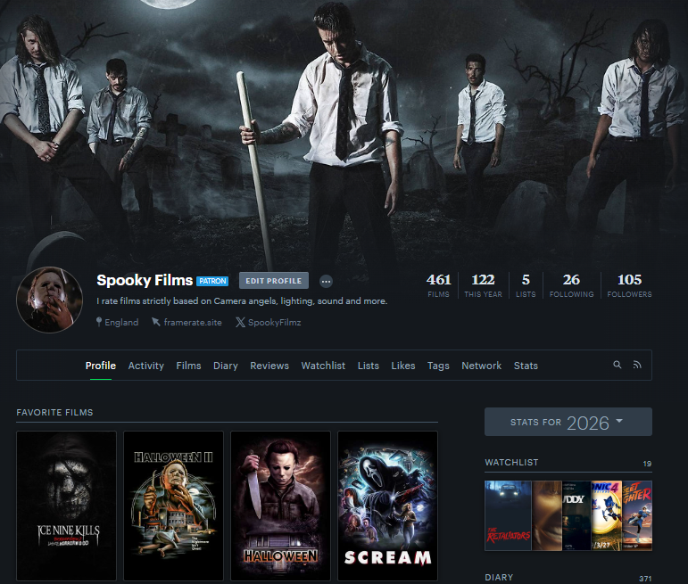Open the close-up face watchlist poster

pos(546,515)
